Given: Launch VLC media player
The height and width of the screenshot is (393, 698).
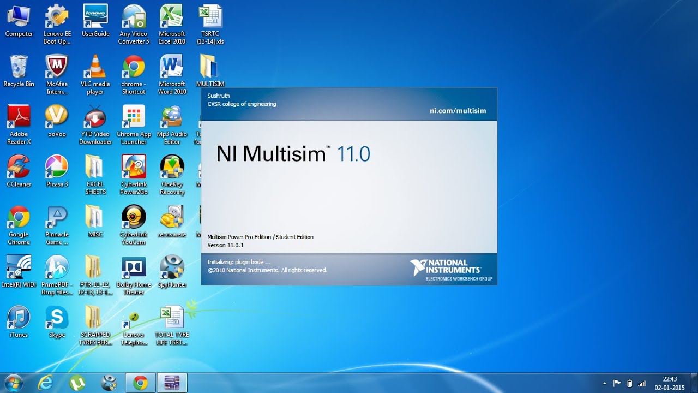Looking at the screenshot, I should pos(95,75).
